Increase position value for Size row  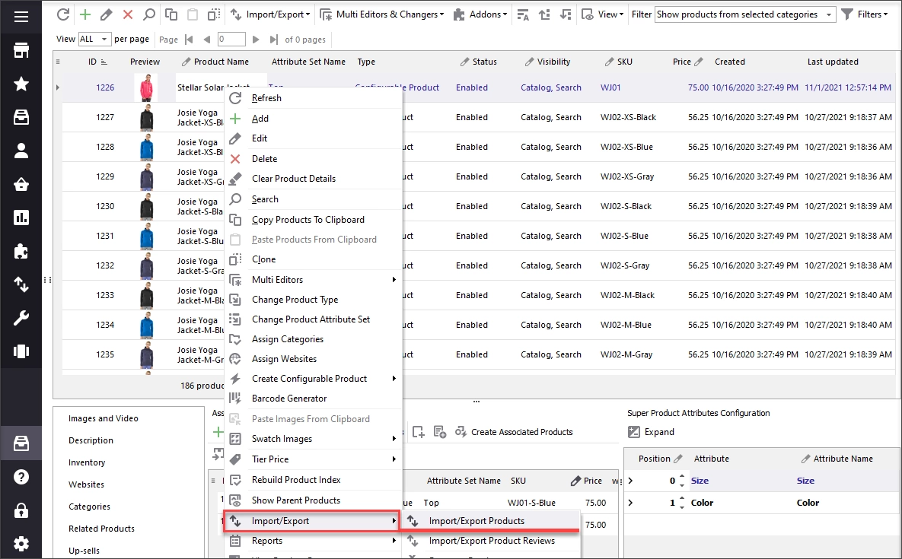682,477
